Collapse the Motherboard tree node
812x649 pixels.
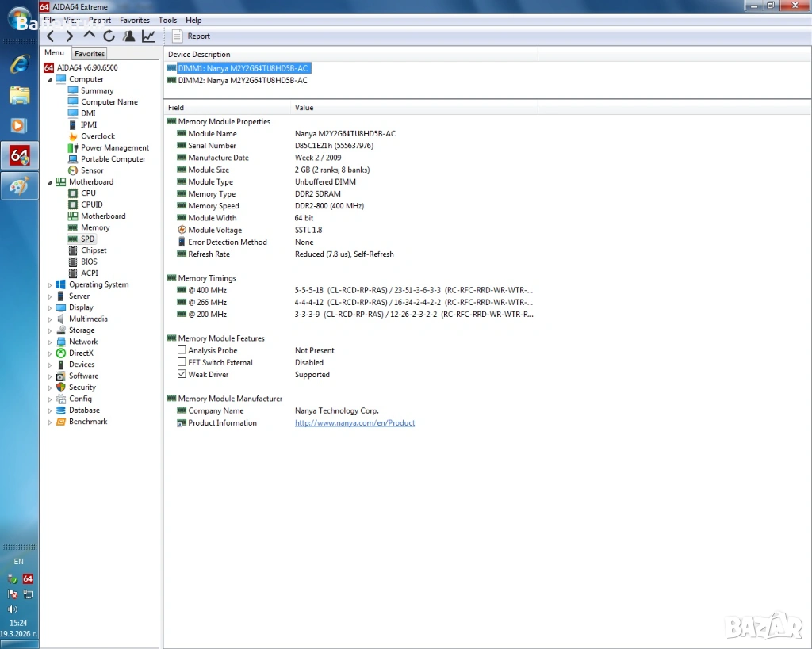(x=50, y=182)
